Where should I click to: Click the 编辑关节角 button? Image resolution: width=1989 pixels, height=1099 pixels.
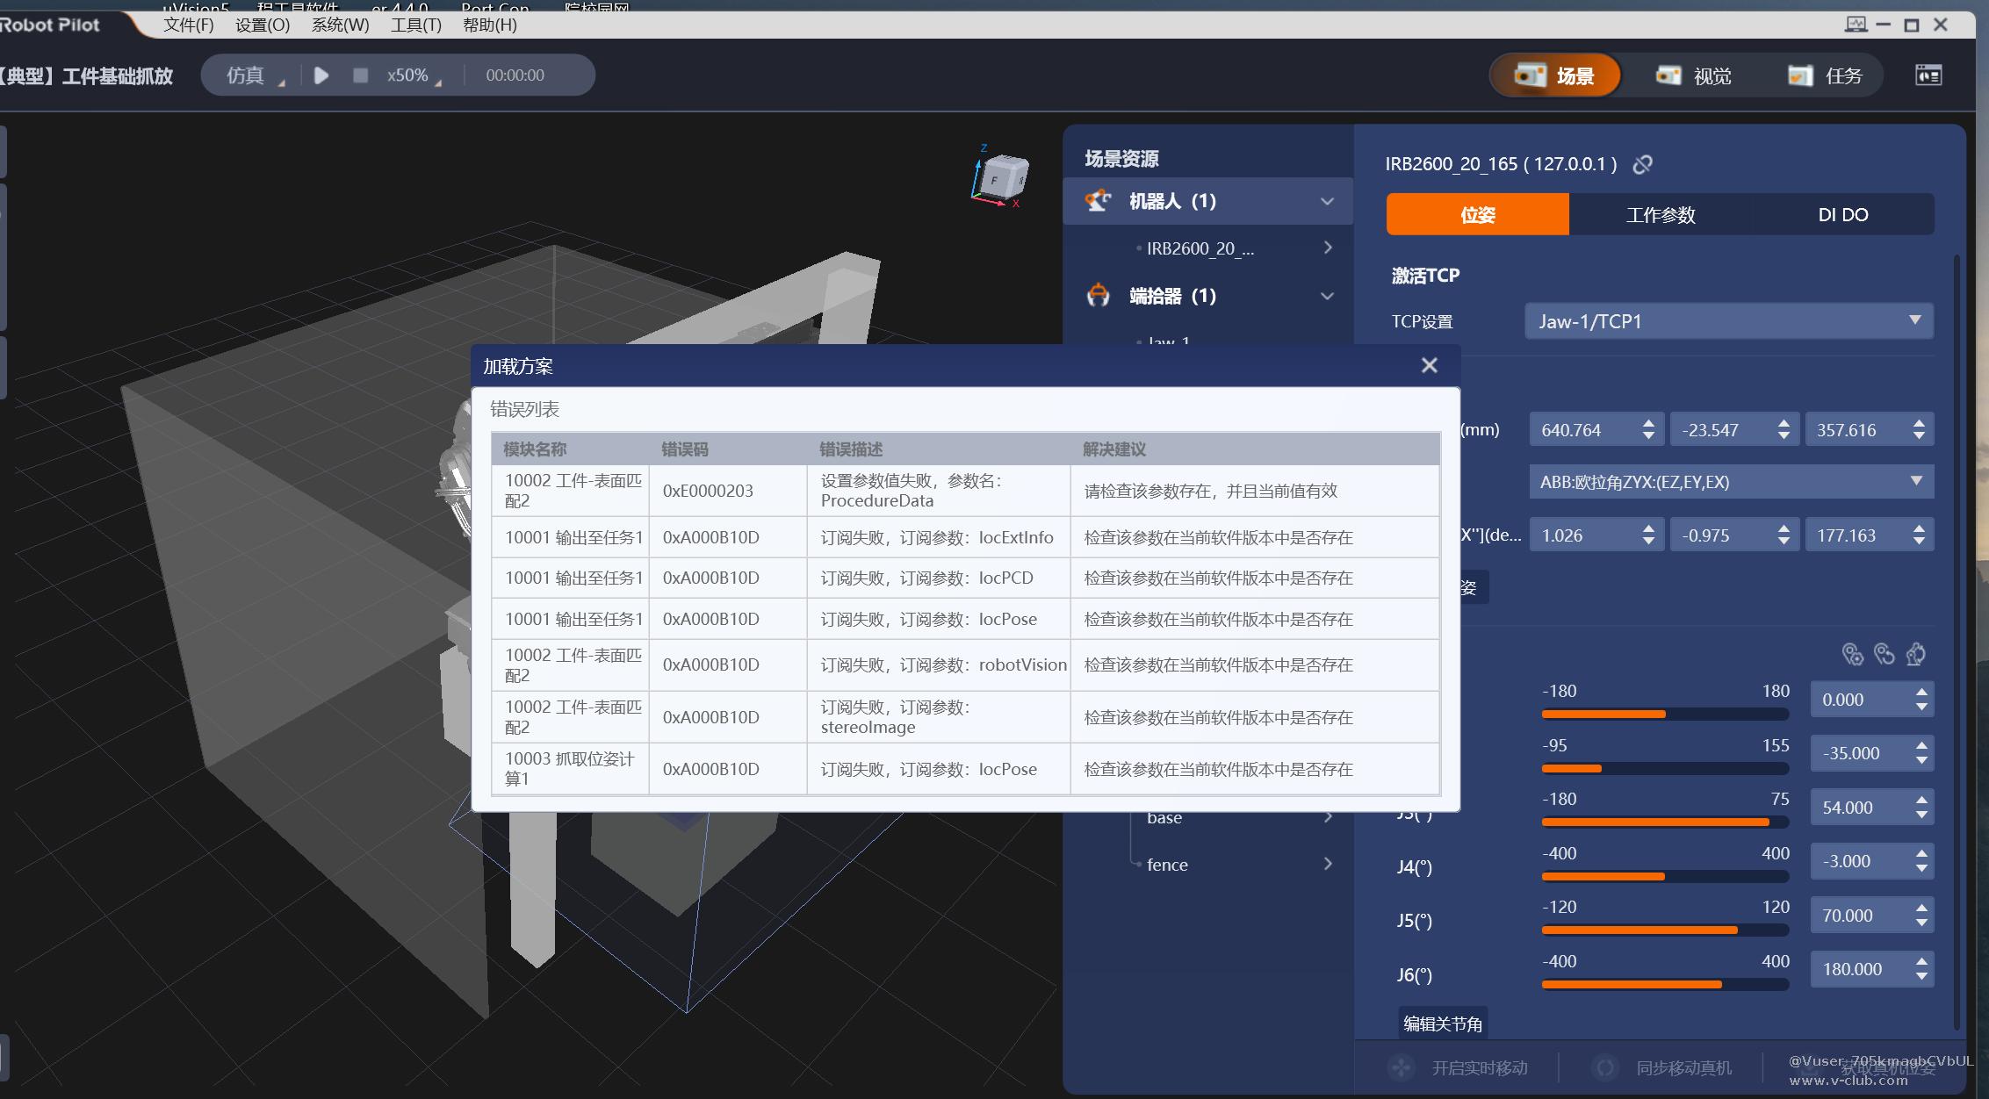coord(1442,1024)
